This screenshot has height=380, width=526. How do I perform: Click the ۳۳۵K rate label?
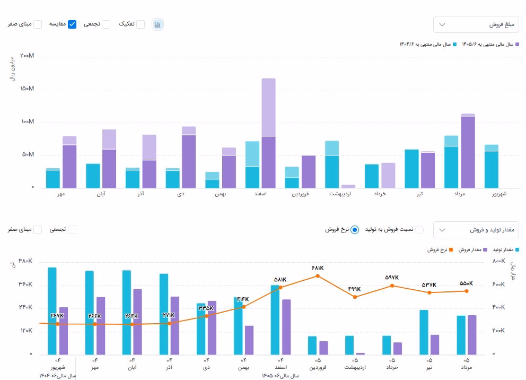(206, 308)
